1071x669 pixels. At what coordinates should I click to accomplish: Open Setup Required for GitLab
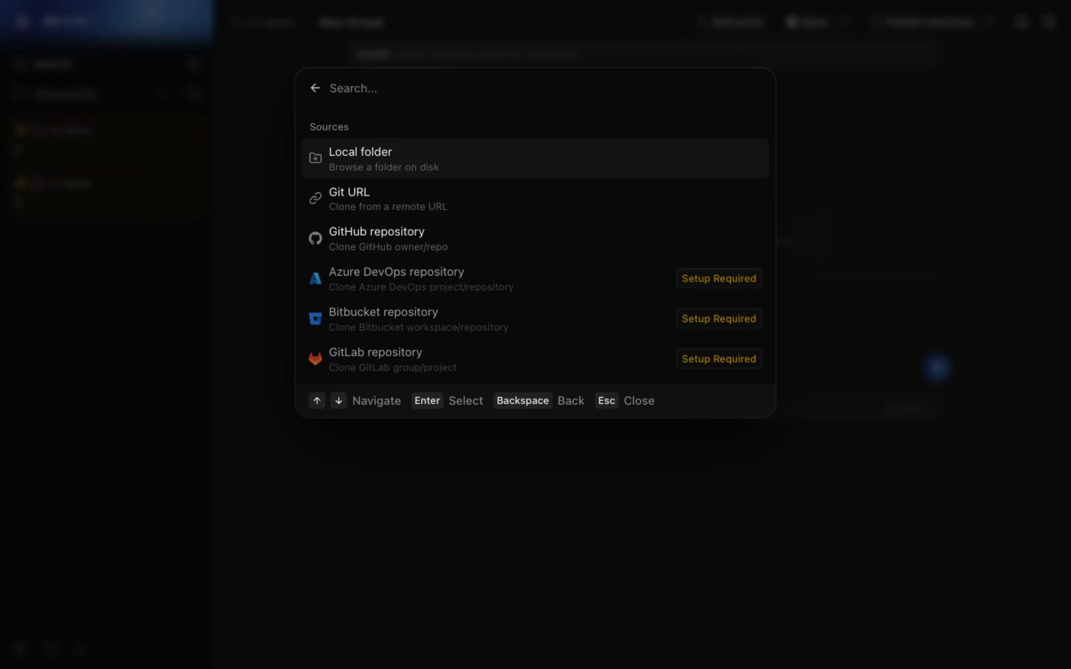click(x=719, y=358)
